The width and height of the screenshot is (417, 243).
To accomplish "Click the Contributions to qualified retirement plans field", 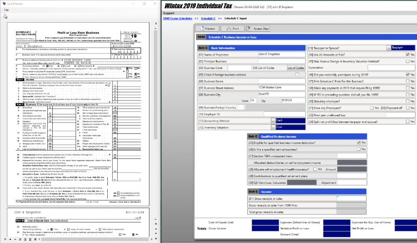I will (x=352, y=176).
